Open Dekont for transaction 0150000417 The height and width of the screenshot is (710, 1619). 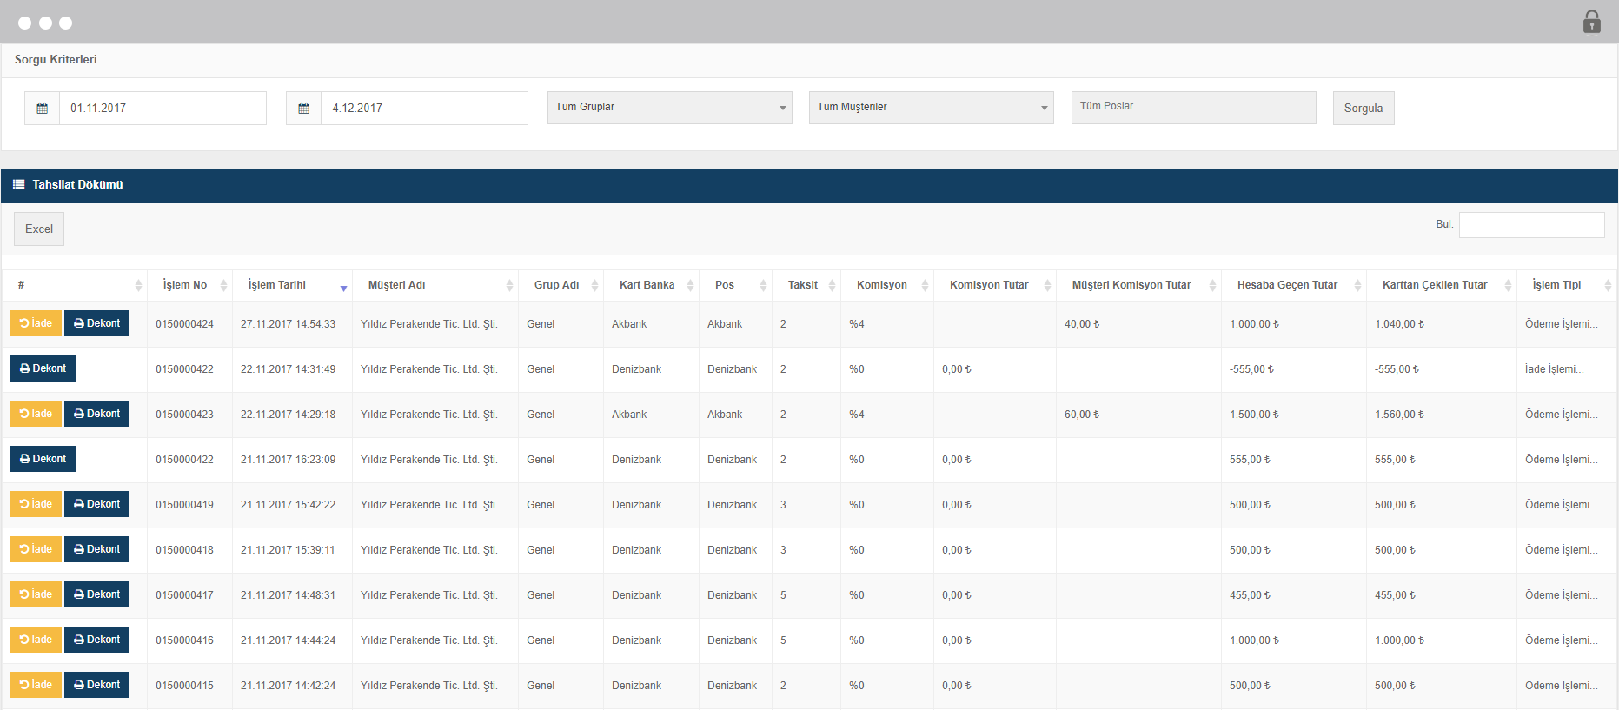(x=96, y=594)
